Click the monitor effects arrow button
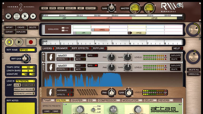The height and width of the screenshot is (114, 203). coord(72,94)
